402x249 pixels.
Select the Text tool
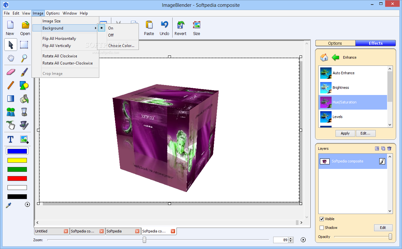(10, 139)
